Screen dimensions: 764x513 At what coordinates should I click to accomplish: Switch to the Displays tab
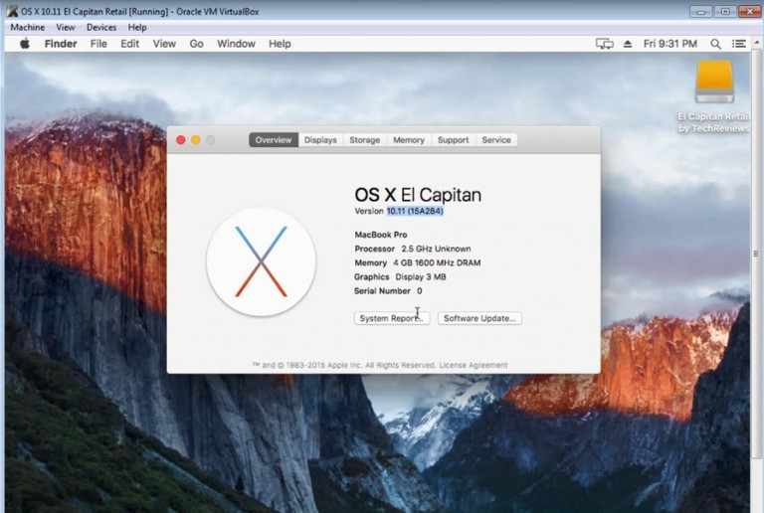pyautogui.click(x=320, y=140)
